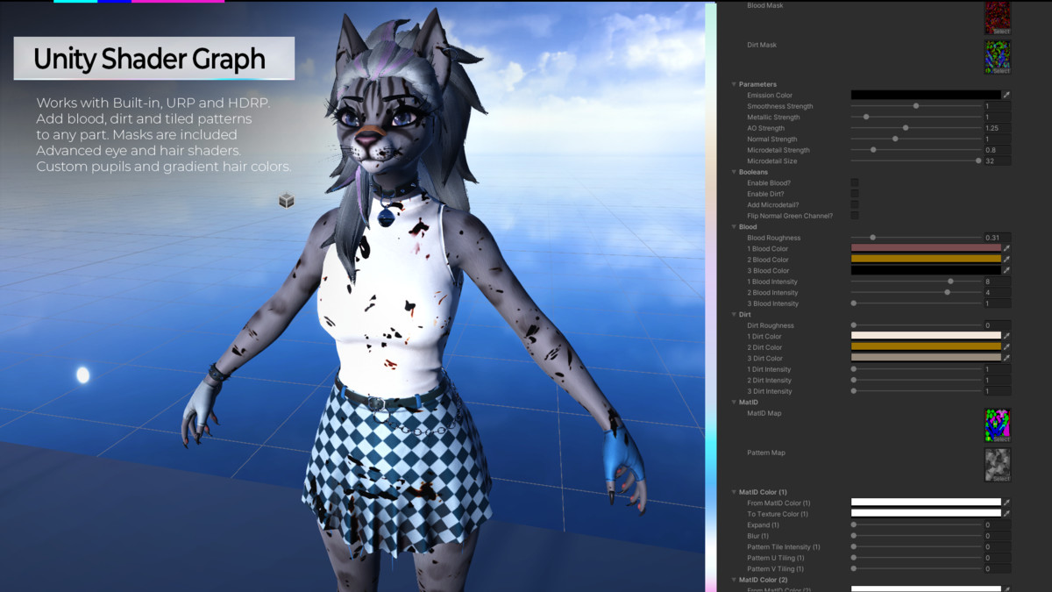Select a texture for Pattern Map

click(x=1001, y=479)
